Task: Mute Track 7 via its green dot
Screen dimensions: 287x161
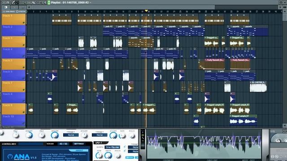Action: (24, 89)
